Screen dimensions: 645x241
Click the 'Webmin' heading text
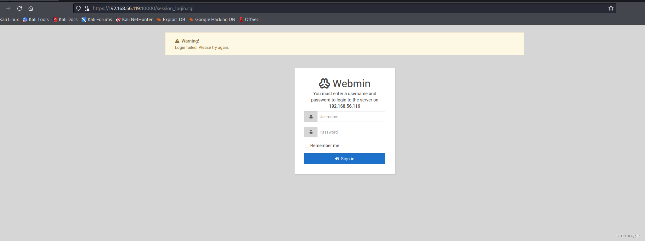tap(352, 83)
